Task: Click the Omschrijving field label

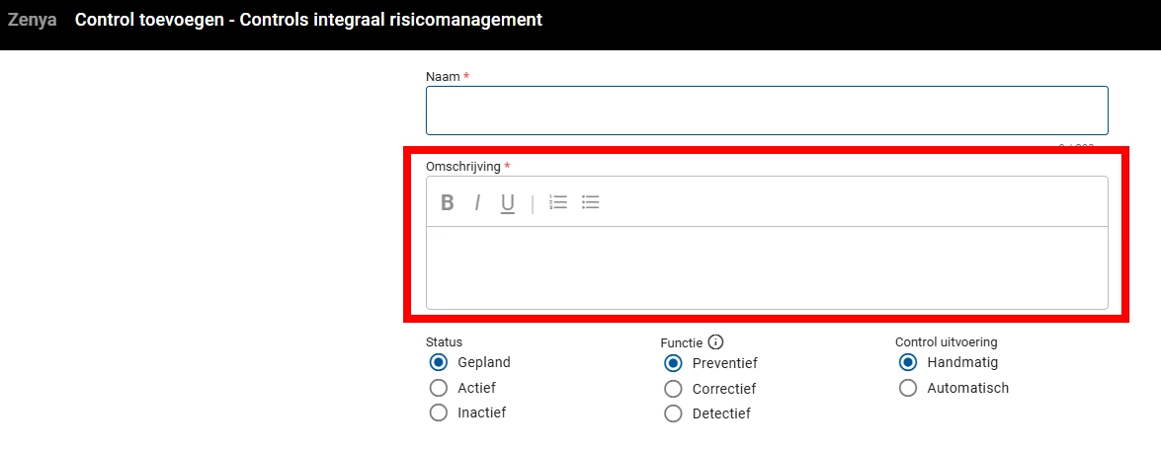Action: (463, 166)
